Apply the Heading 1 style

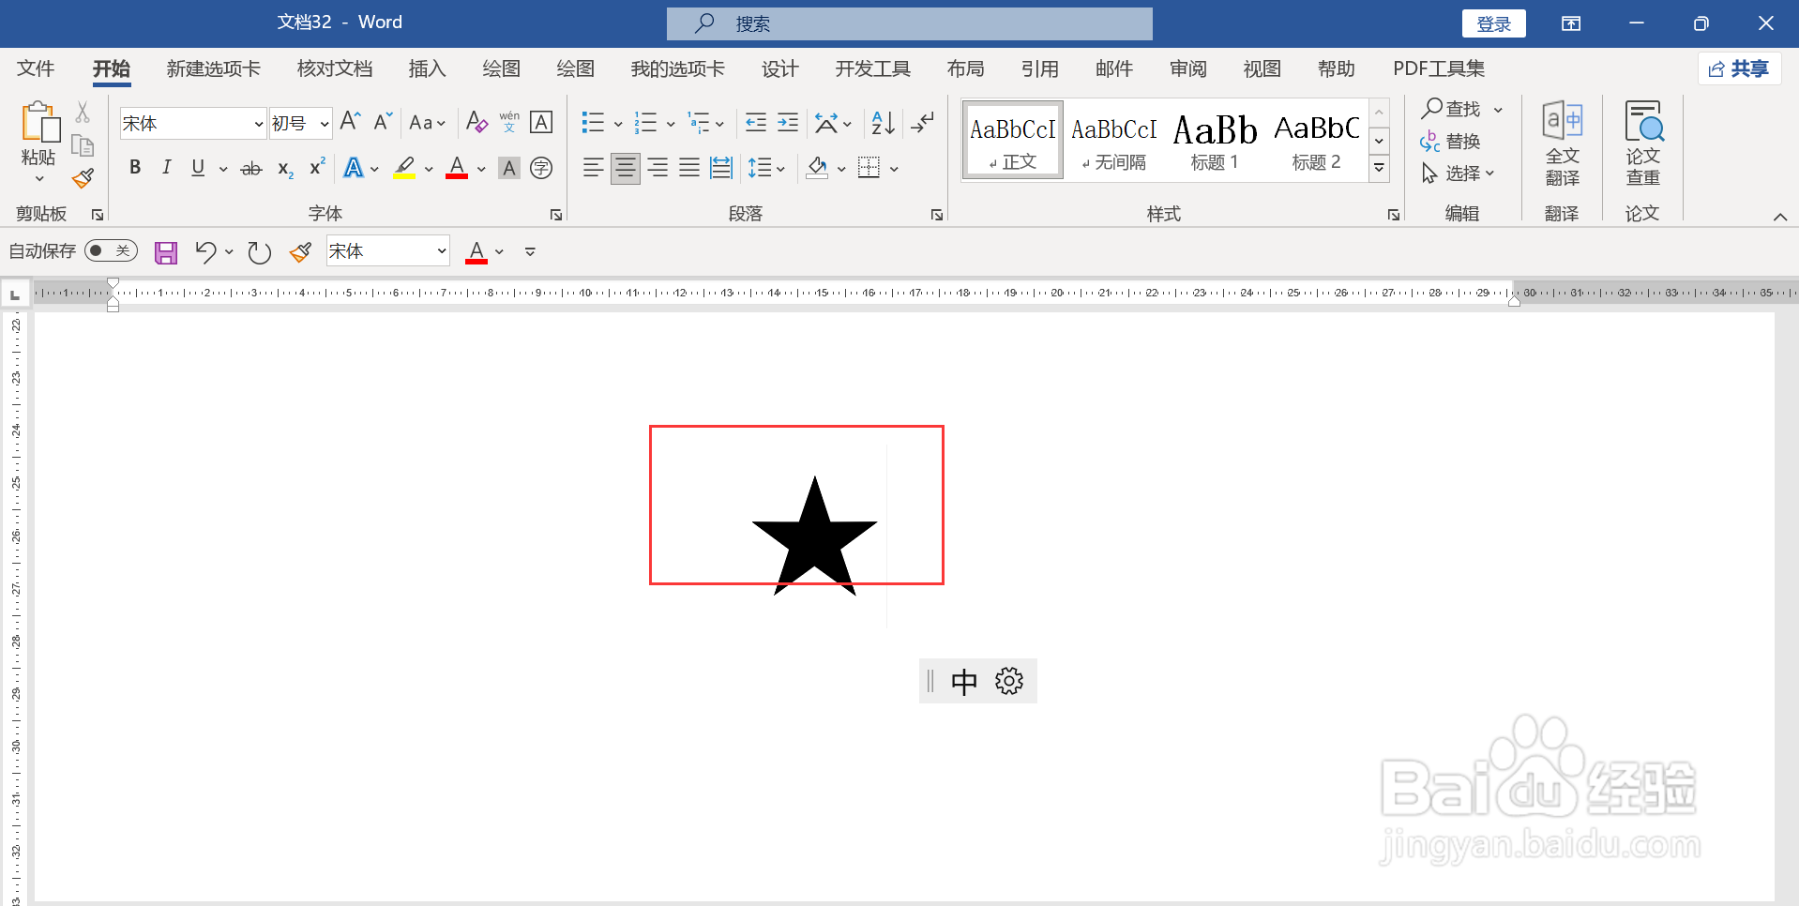[x=1215, y=141]
